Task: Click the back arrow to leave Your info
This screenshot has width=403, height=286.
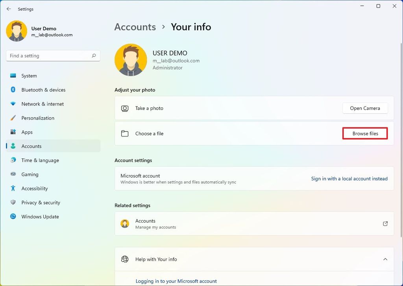Action: [8, 9]
